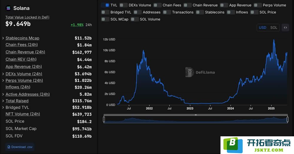Click the 2022 label on the x-axis
Viewport: 294px width, 154px height.
(x=149, y=108)
